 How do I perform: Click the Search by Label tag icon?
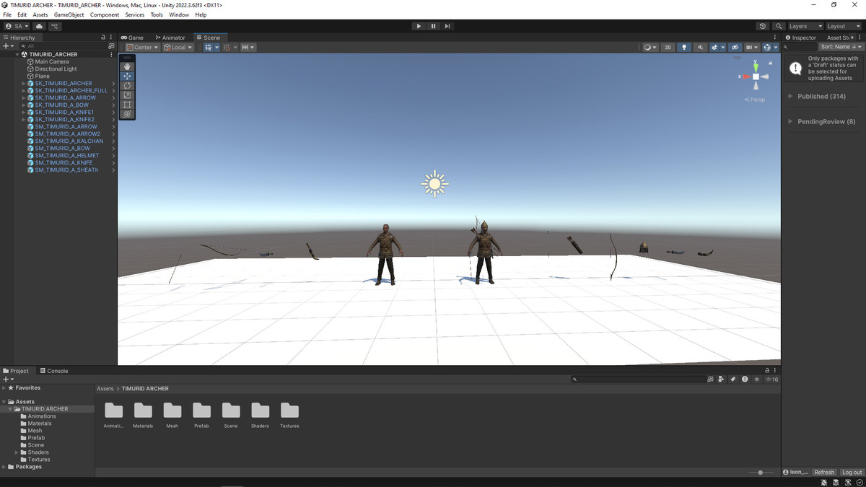(733, 379)
